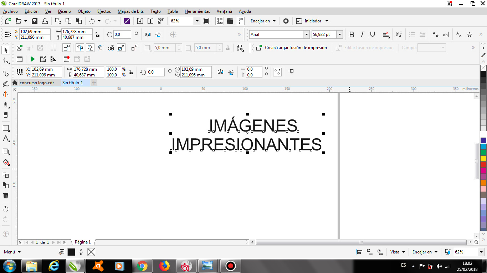Select the Pick tool arrow

pyautogui.click(x=6, y=50)
